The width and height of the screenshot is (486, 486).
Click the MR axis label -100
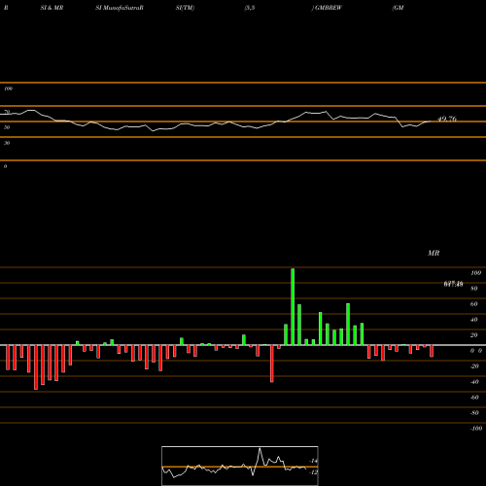[x=476, y=429]
